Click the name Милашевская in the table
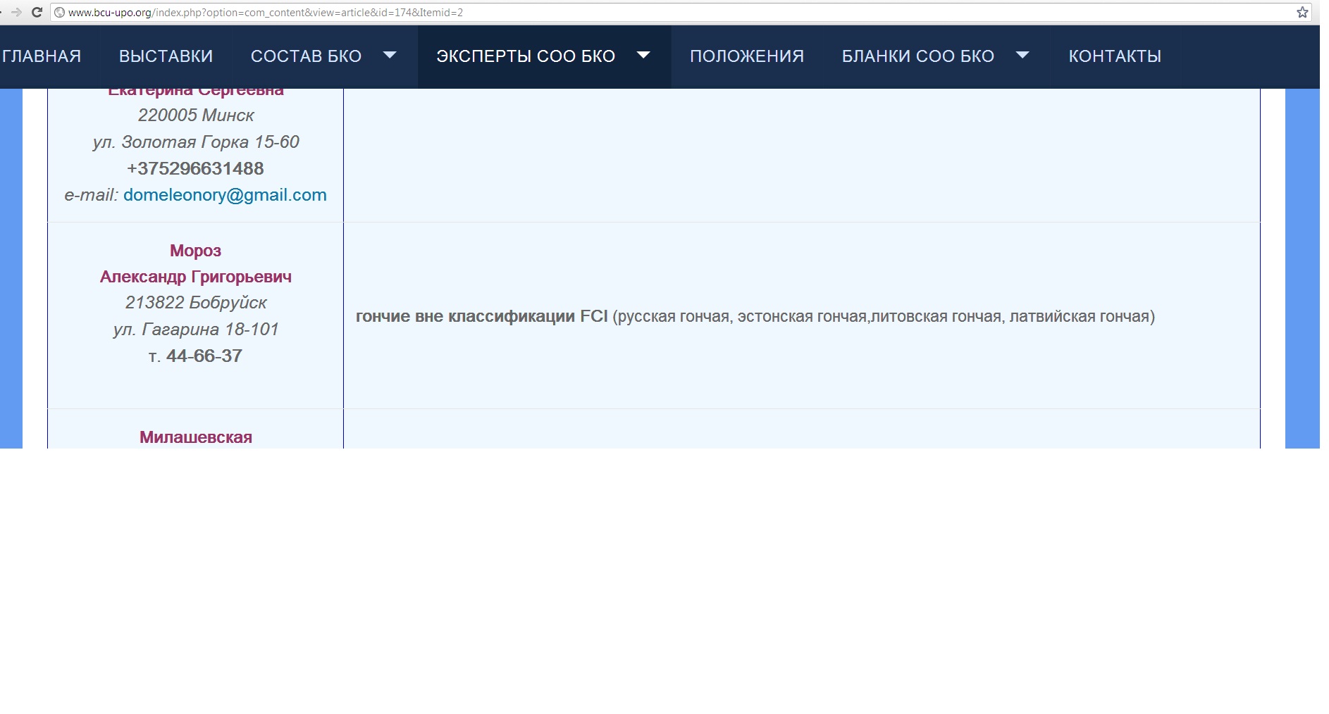 point(195,437)
